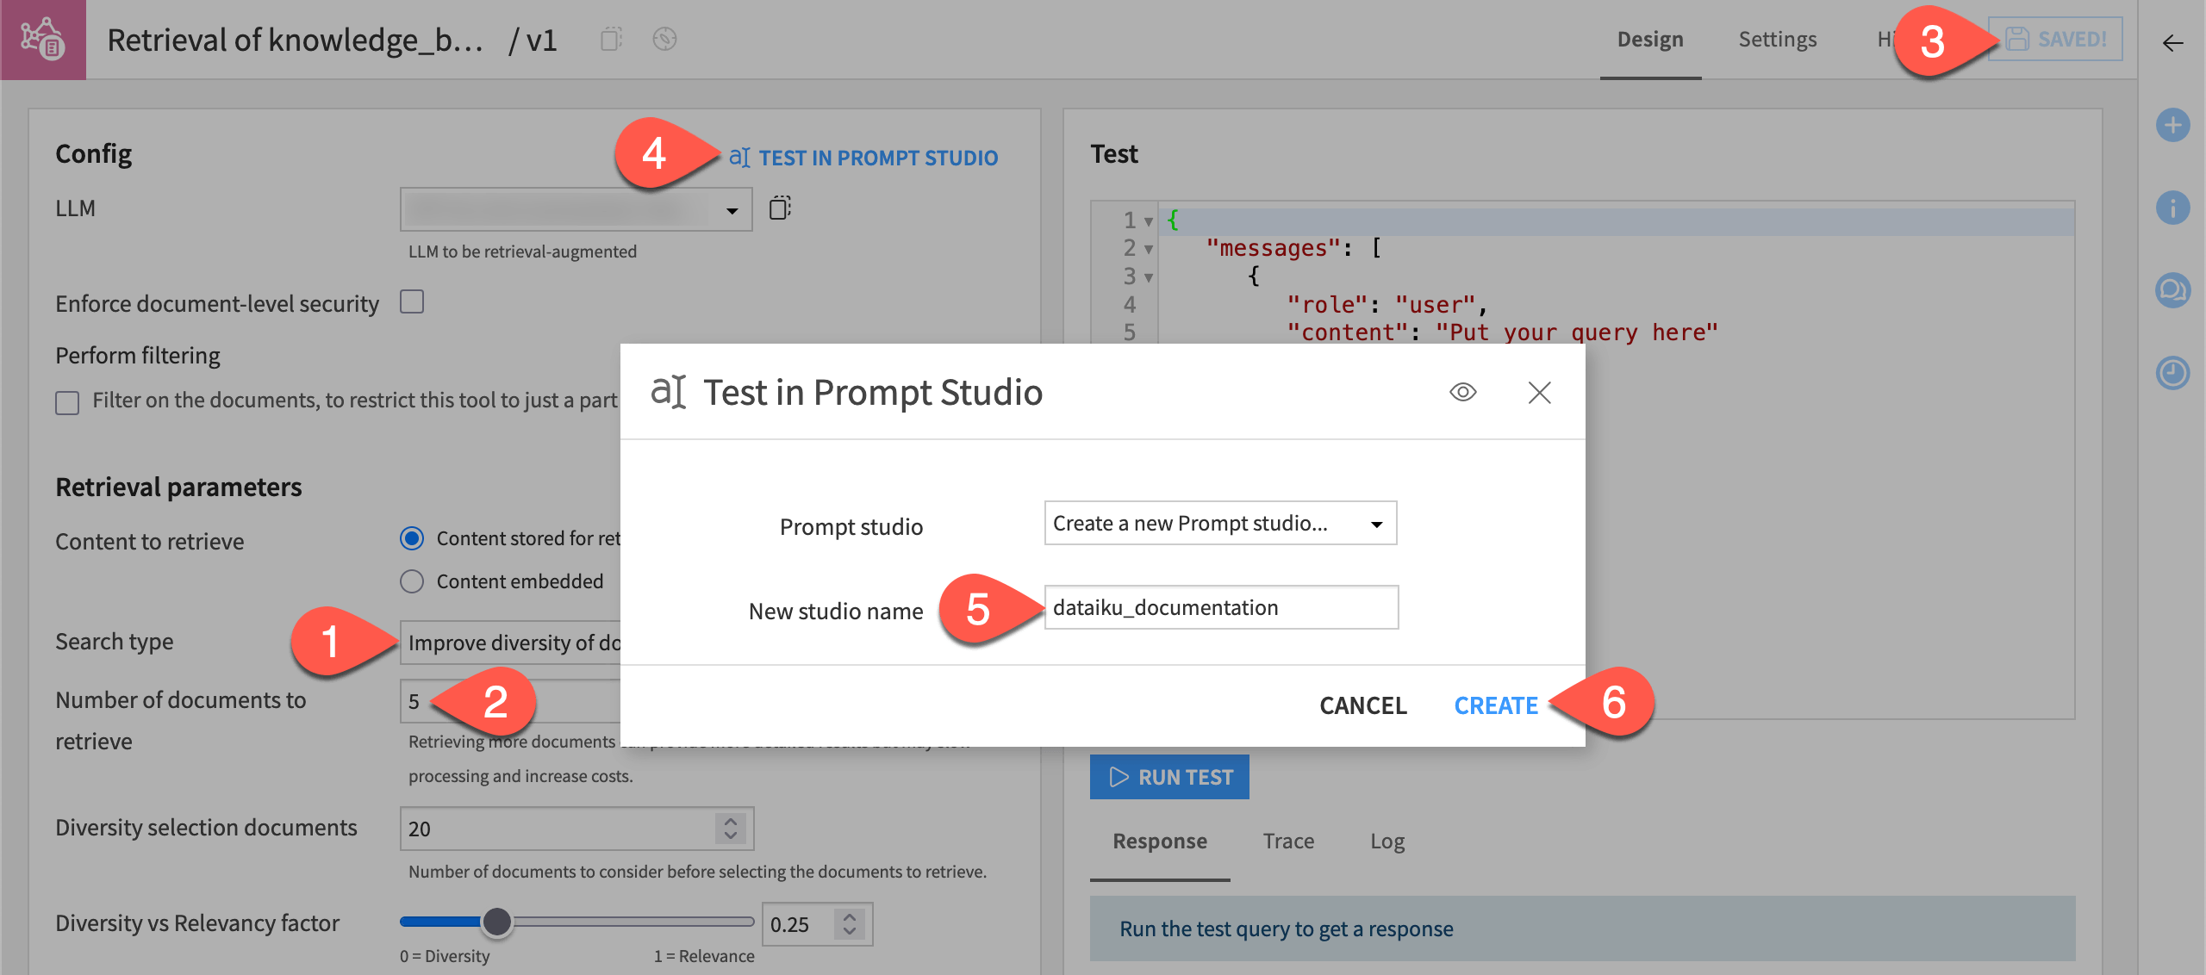
Task: Open the Search type dropdown
Action: 510,643
